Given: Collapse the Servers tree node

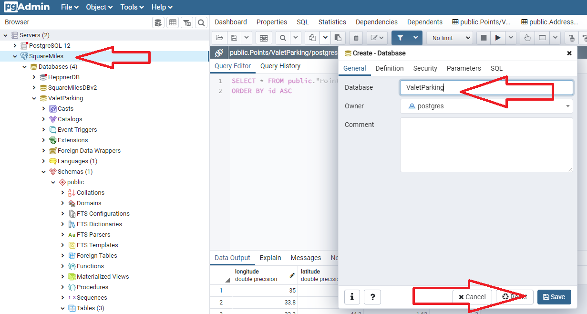Looking at the screenshot, I should click(x=5, y=35).
